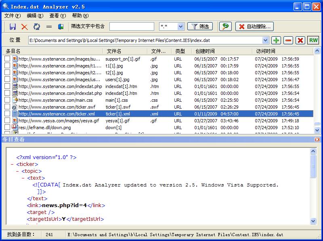Check the box for ticker[1].swf entry

(7, 107)
